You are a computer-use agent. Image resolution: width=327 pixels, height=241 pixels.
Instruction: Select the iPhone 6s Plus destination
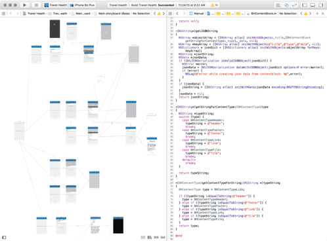82,5
